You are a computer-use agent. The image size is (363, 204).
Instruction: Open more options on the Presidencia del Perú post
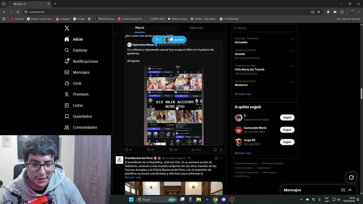coord(221,158)
